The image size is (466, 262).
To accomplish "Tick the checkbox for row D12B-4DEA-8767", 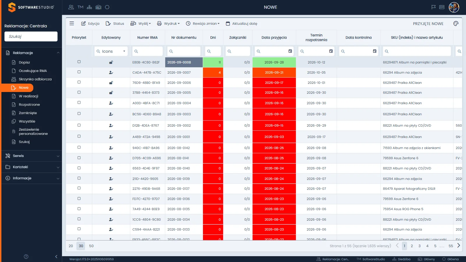I will pos(79,125).
